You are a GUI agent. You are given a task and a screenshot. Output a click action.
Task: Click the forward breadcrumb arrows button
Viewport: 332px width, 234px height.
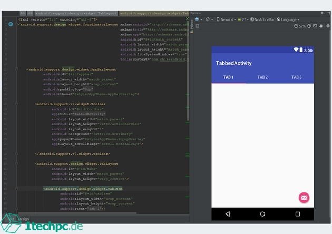(23, 13)
